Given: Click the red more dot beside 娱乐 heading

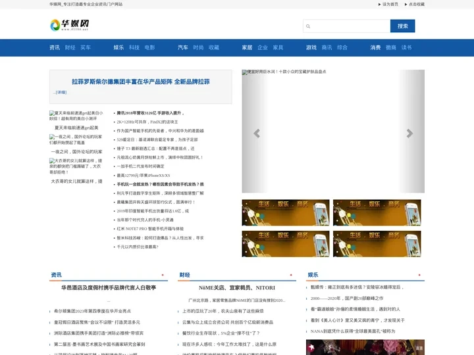Looking at the screenshot, I should pyautogui.click(x=419, y=275).
